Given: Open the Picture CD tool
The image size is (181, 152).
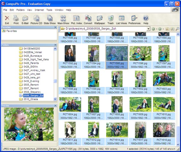Looking at the screenshot, I should [36, 20].
